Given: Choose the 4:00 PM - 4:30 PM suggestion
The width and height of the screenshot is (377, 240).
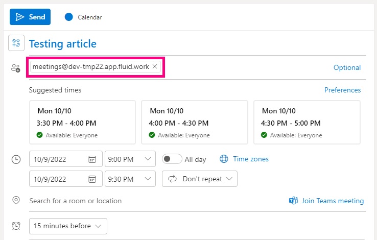Looking at the screenshot, I should pos(195,122).
